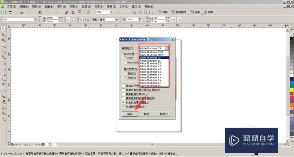The height and width of the screenshot is (157, 294).
Task: Open the 效果(C) menu
Action: pos(74,6)
